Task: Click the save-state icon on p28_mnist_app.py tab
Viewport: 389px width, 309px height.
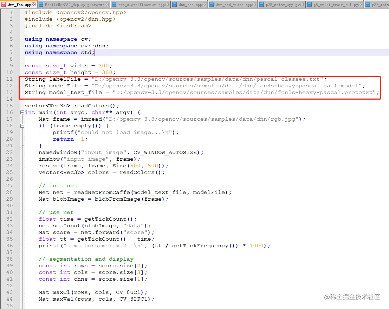Action: coord(261,5)
